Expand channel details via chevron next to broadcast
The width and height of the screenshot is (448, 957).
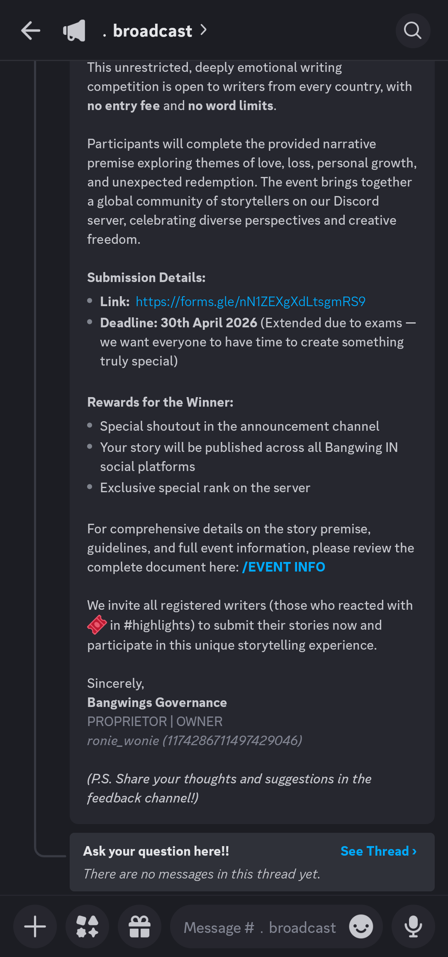coord(203,30)
